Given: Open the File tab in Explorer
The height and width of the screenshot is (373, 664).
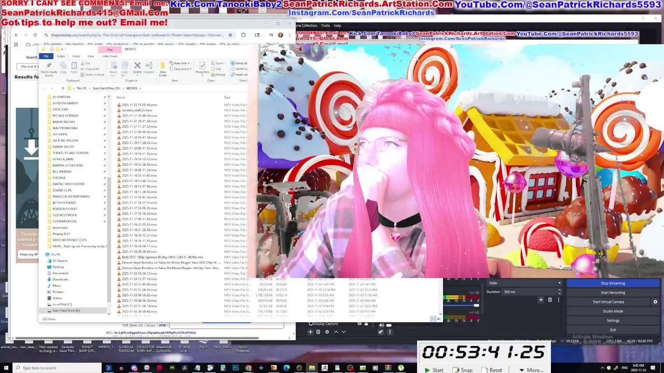Looking at the screenshot, I should [x=46, y=56].
